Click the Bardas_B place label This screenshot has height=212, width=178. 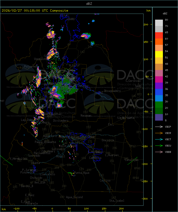27,186
